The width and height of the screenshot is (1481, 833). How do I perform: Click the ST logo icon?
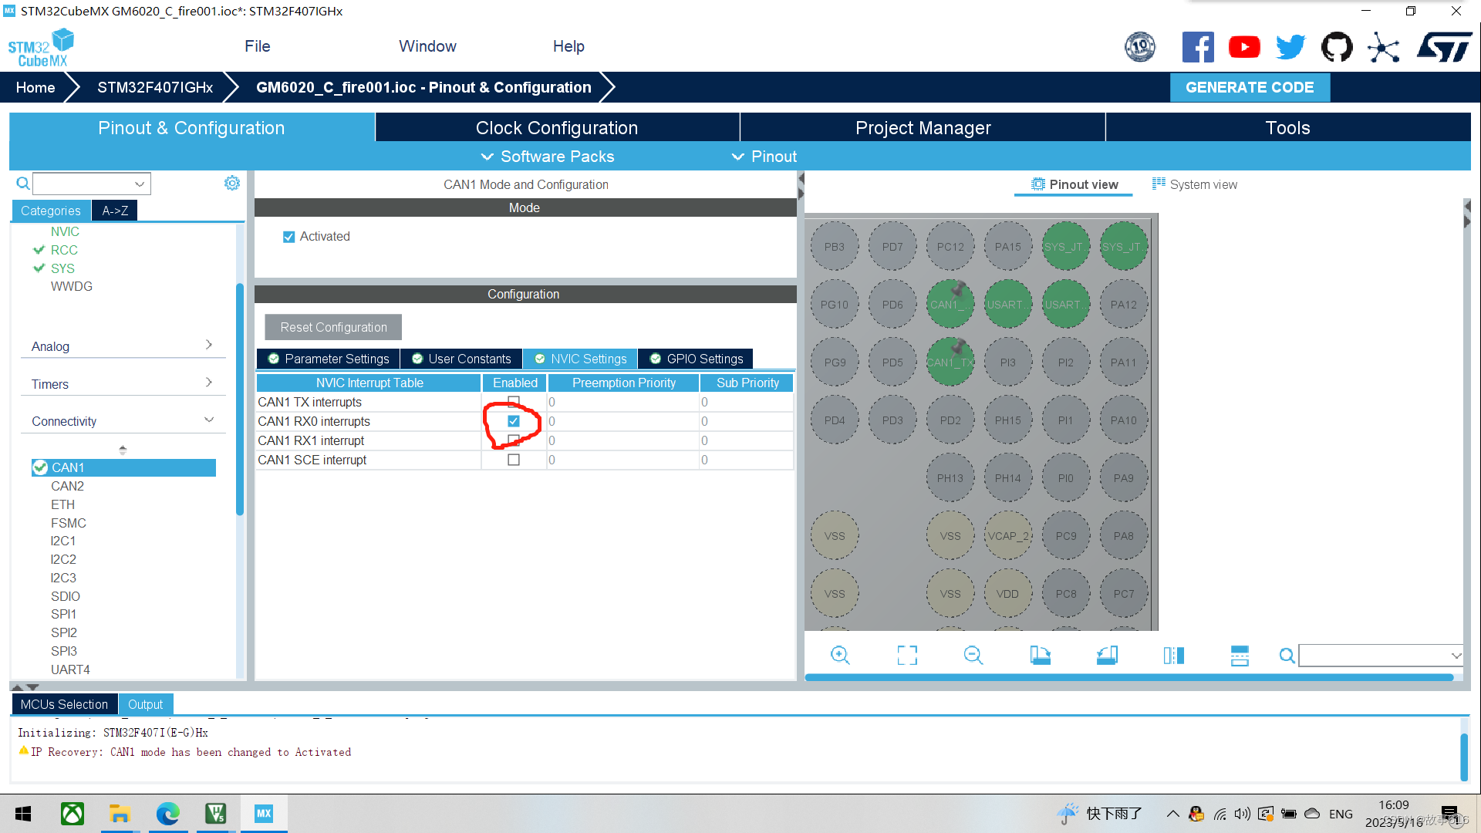(1444, 47)
